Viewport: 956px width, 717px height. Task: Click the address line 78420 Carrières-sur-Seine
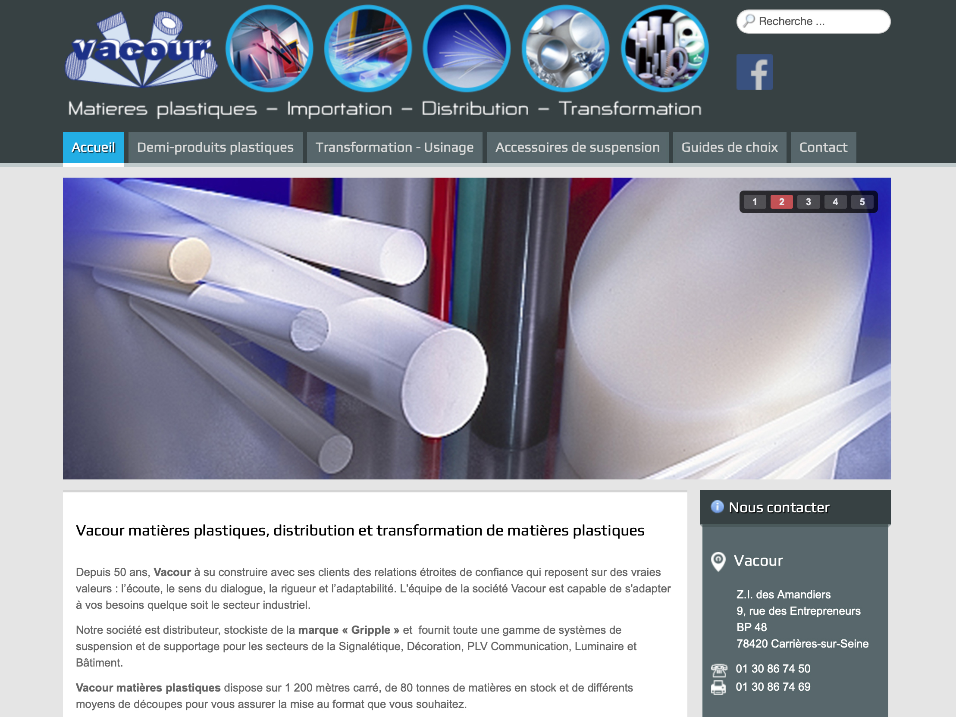pos(802,644)
